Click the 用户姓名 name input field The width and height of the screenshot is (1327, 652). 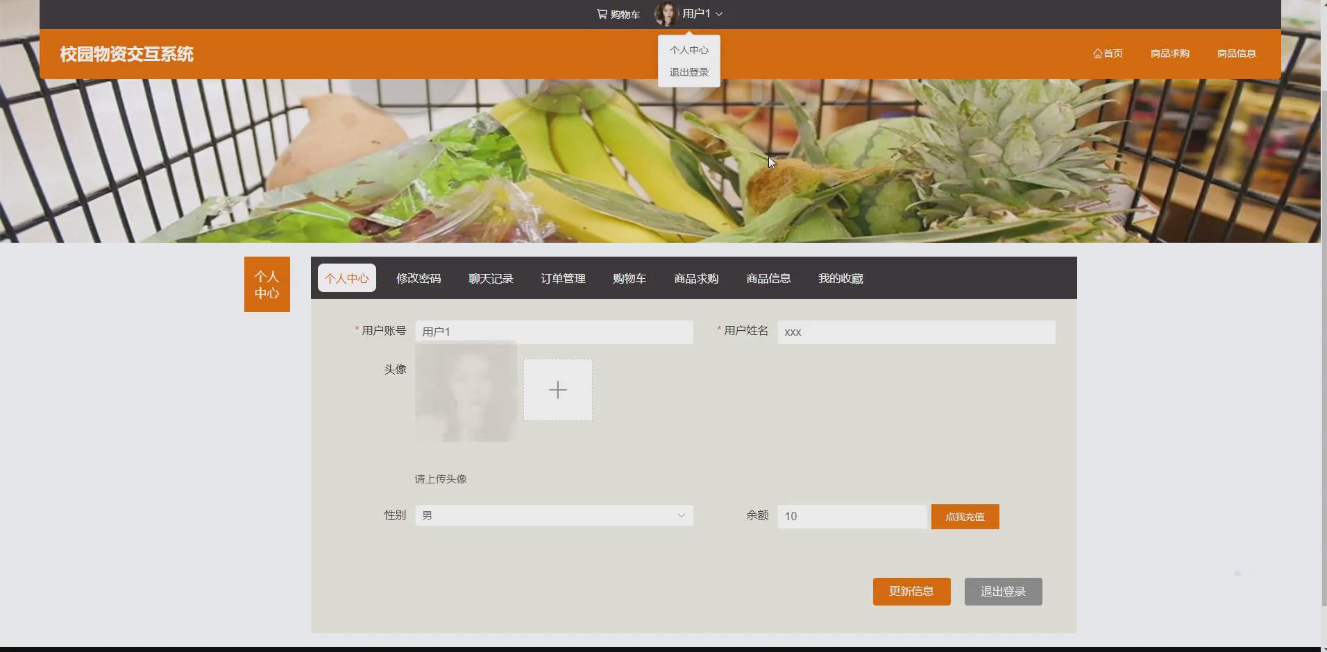click(x=916, y=332)
